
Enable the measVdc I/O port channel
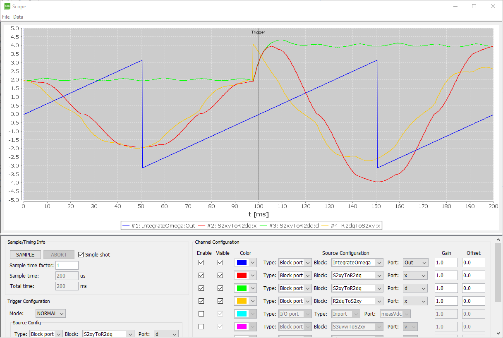tap(201, 314)
